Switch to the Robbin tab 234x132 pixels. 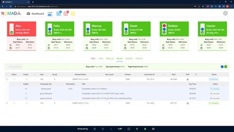[x=129, y=59]
